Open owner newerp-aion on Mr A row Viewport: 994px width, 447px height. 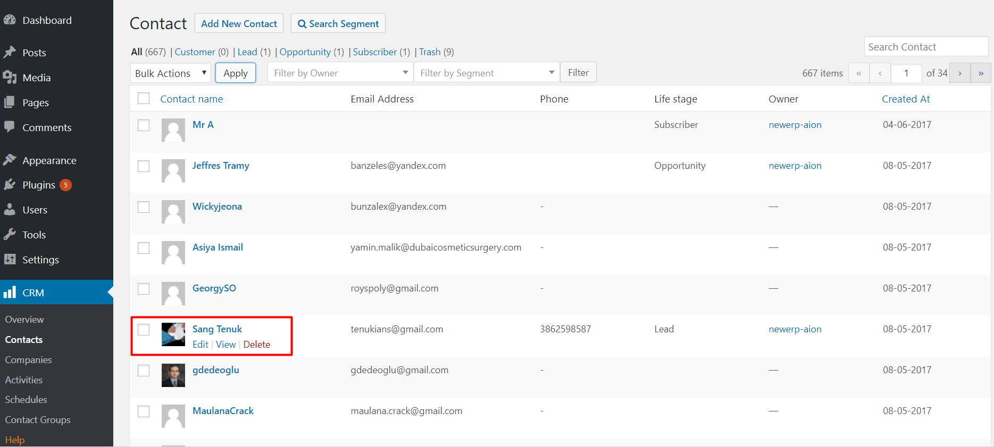click(x=795, y=125)
